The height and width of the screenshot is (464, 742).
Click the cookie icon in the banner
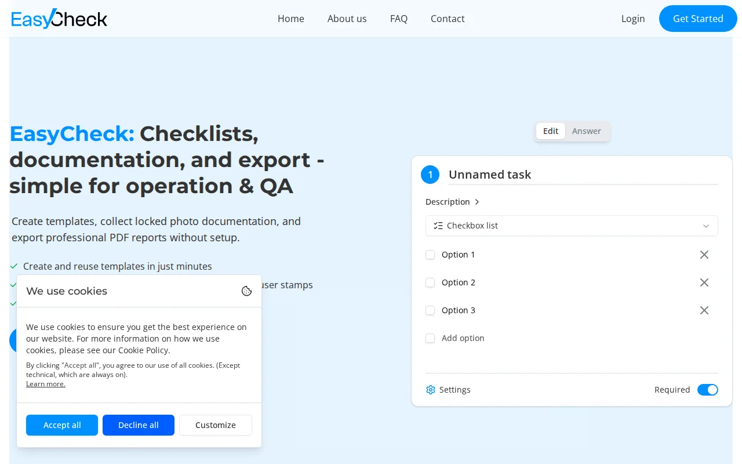click(x=246, y=291)
